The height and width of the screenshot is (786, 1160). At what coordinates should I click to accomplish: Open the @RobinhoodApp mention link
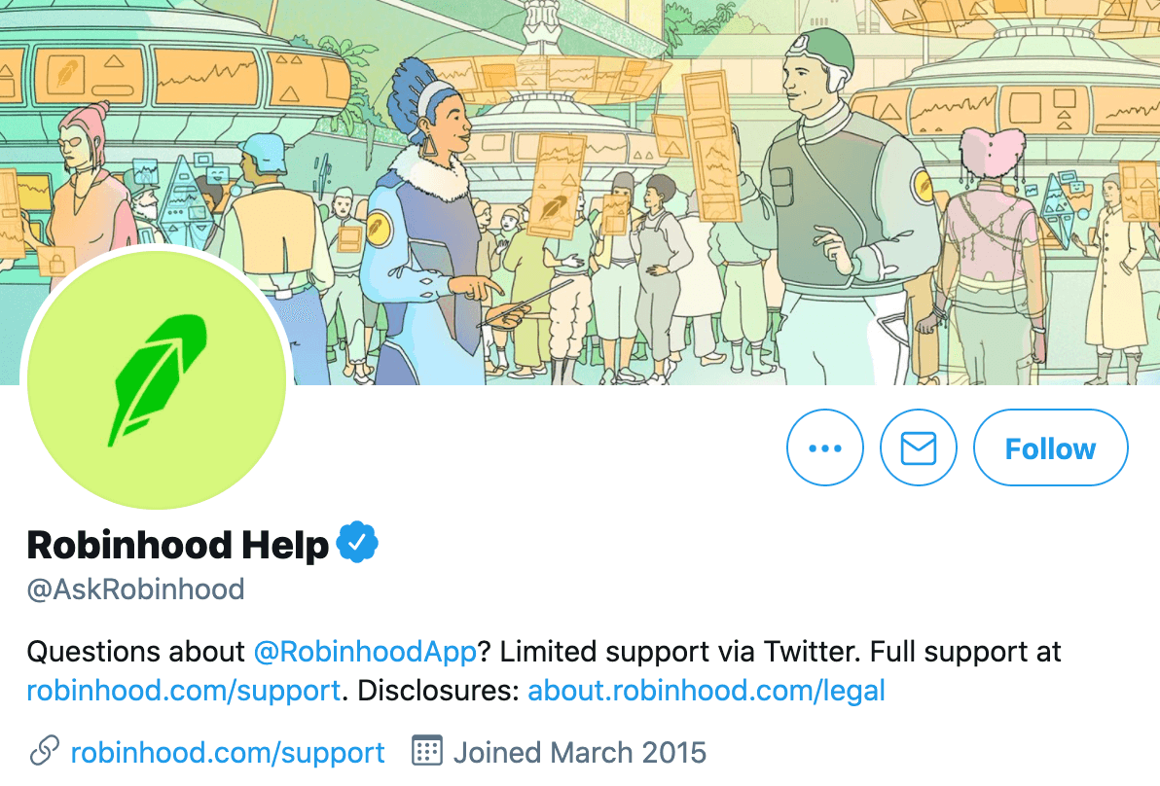click(x=365, y=652)
